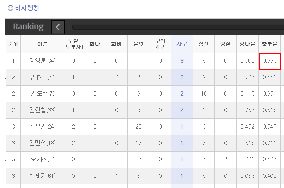Click 박세원's 장타율 value 0.083

coord(247,176)
